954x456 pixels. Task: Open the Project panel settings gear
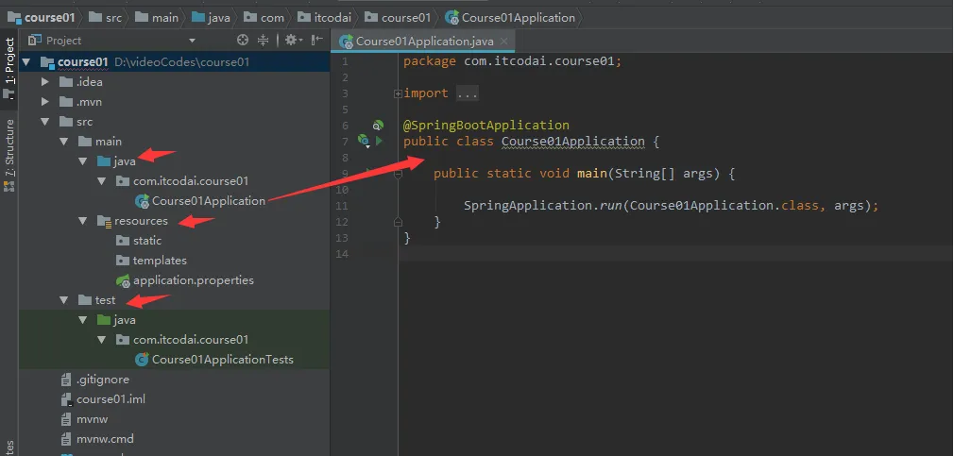293,41
